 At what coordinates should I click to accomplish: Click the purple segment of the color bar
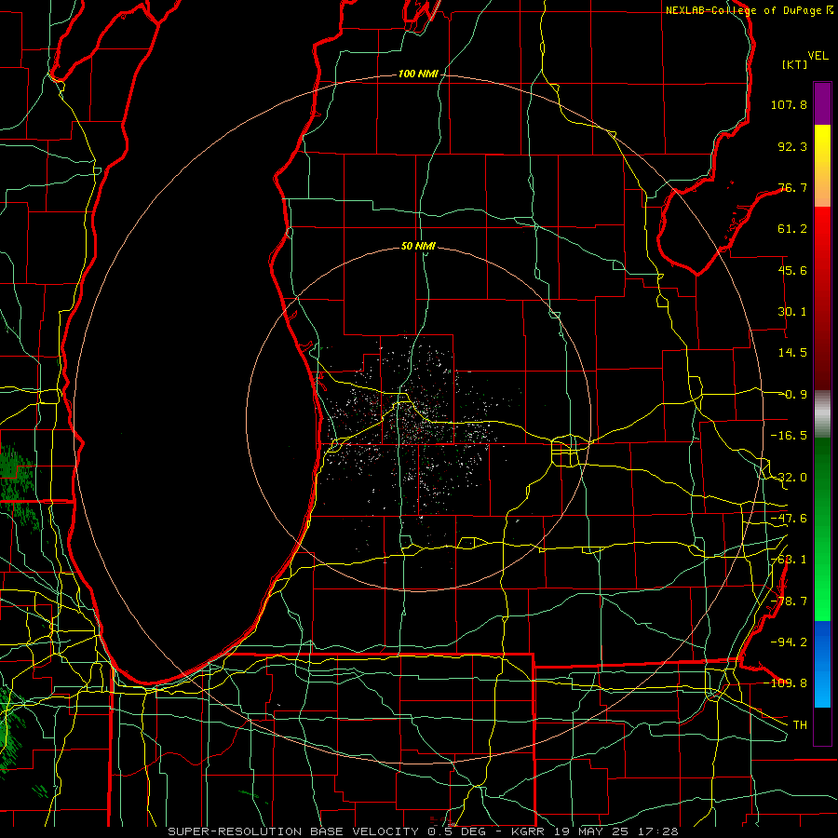click(822, 103)
